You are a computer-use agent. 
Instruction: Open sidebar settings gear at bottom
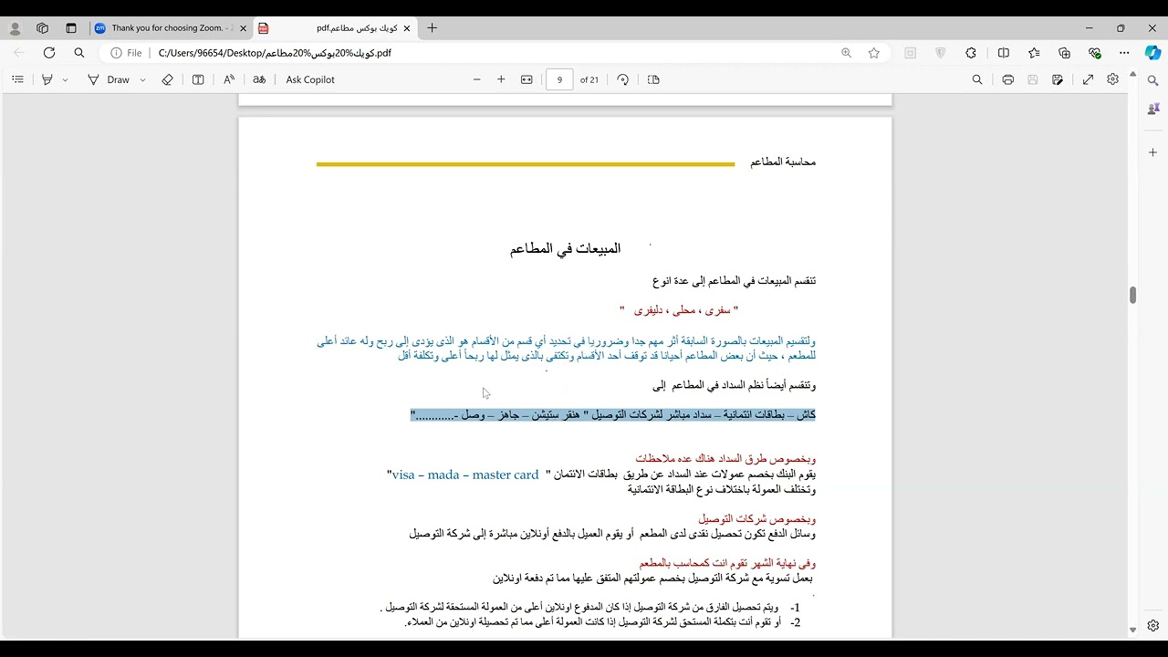click(x=1153, y=626)
